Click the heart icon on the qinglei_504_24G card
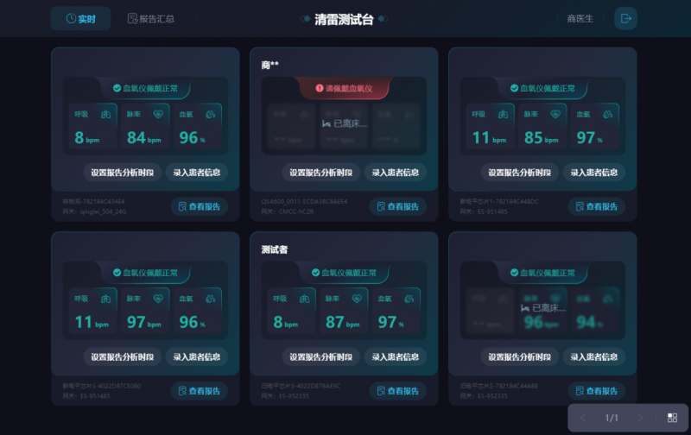 click(158, 115)
